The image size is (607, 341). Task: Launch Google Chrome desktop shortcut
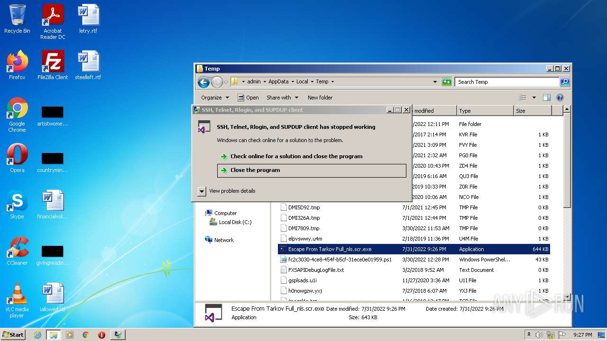point(17,115)
